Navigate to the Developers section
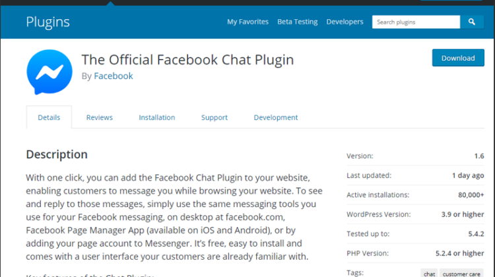 [345, 22]
